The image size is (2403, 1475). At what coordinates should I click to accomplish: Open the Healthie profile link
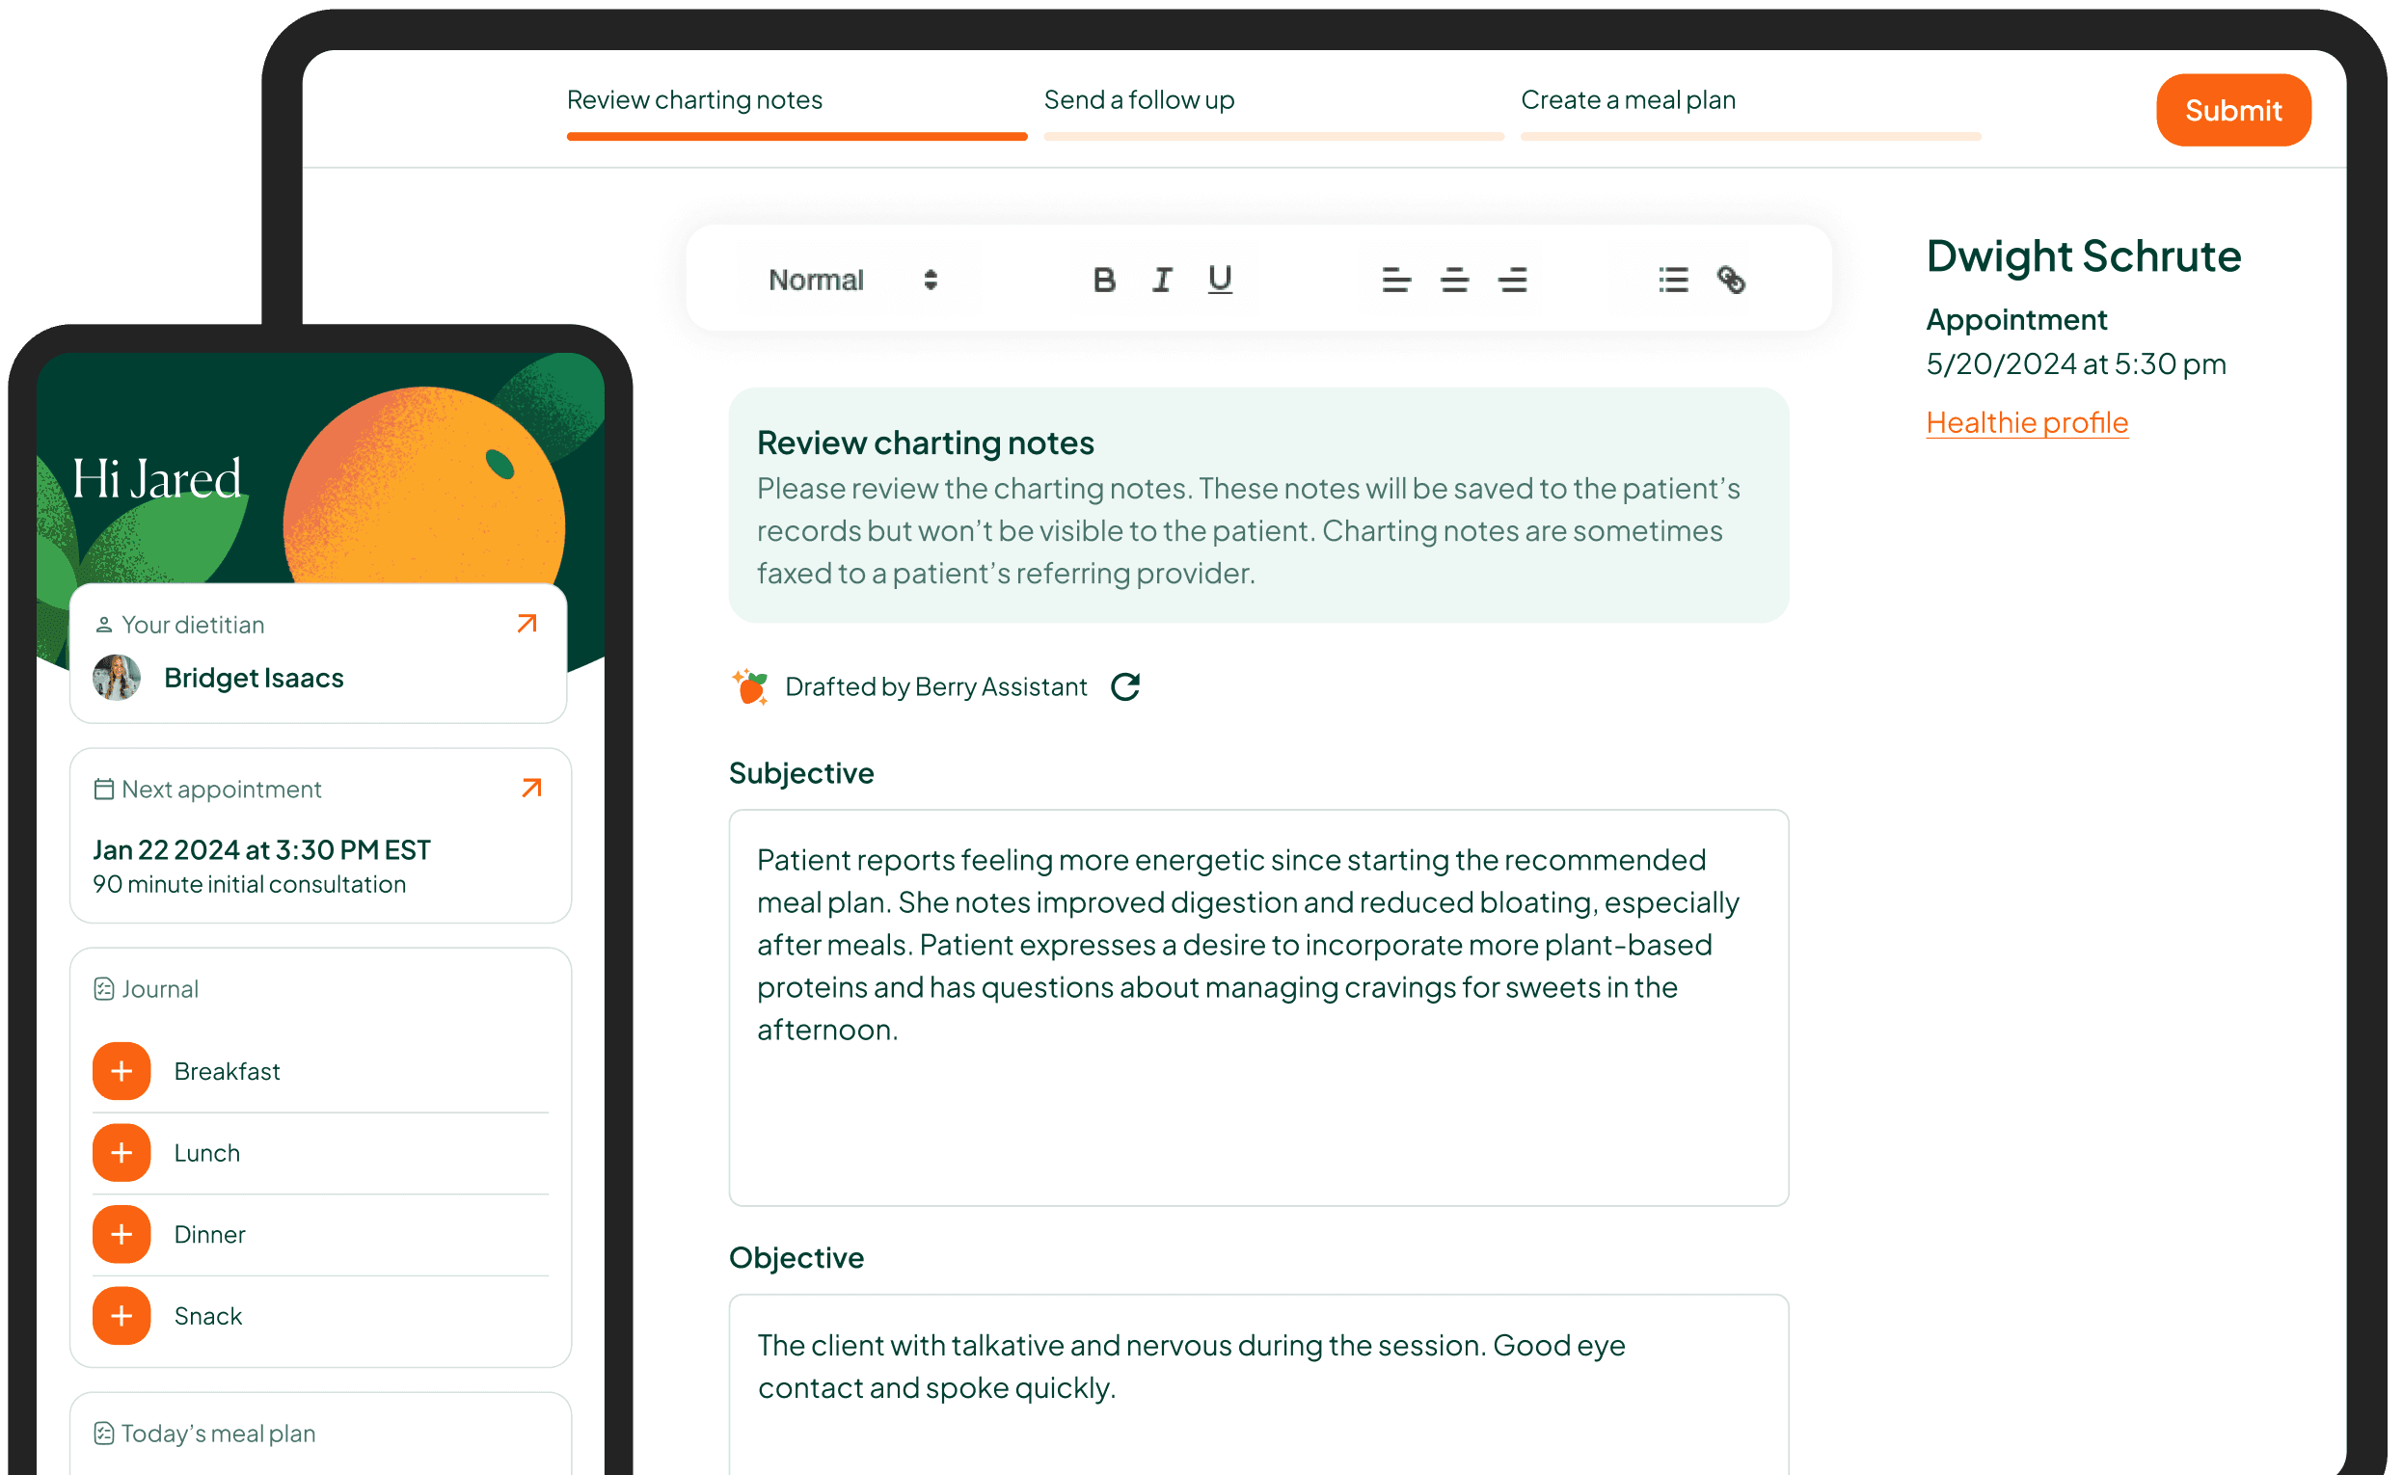point(2027,423)
